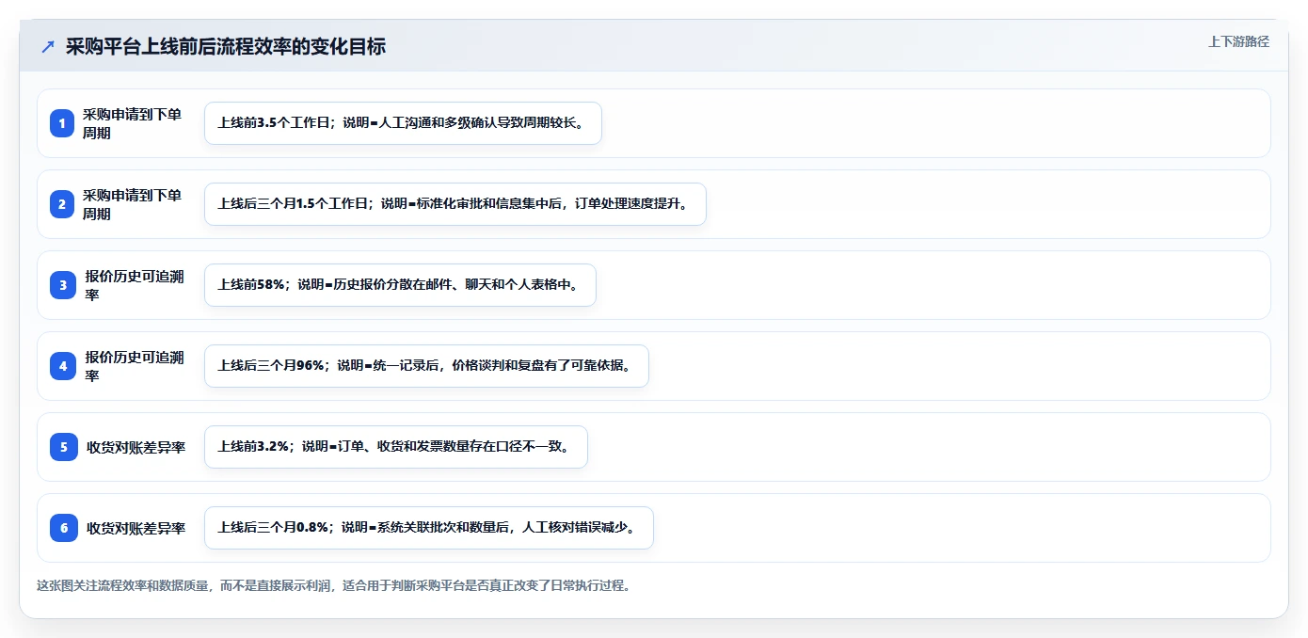Open the 上线前3.5个工作日 detail box

tap(403, 123)
